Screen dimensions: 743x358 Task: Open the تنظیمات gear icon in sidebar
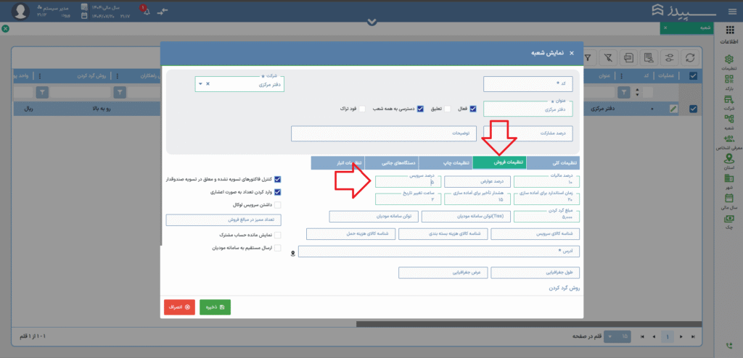(728, 58)
